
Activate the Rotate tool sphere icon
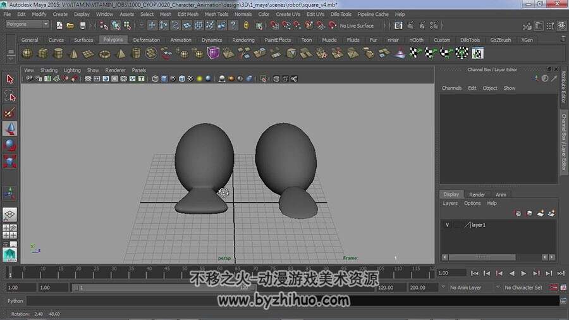pos(9,145)
